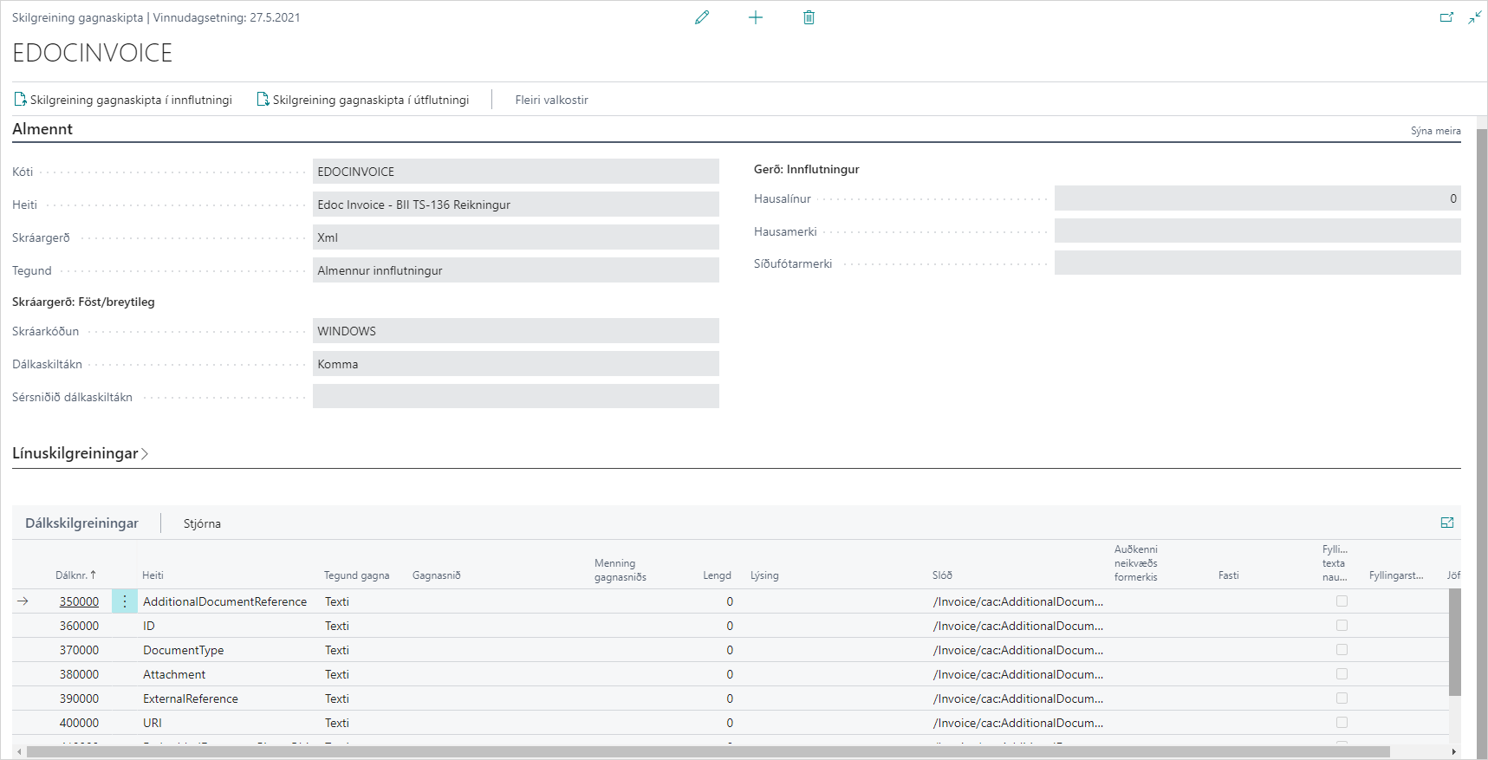Open the Stjórna menu

tap(202, 523)
